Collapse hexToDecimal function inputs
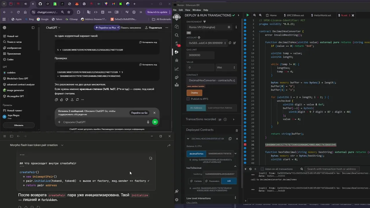This screenshot has height=208, width=370. coord(235,166)
